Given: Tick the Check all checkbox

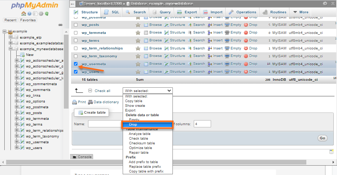Looking at the screenshot, I should pos(90,91).
